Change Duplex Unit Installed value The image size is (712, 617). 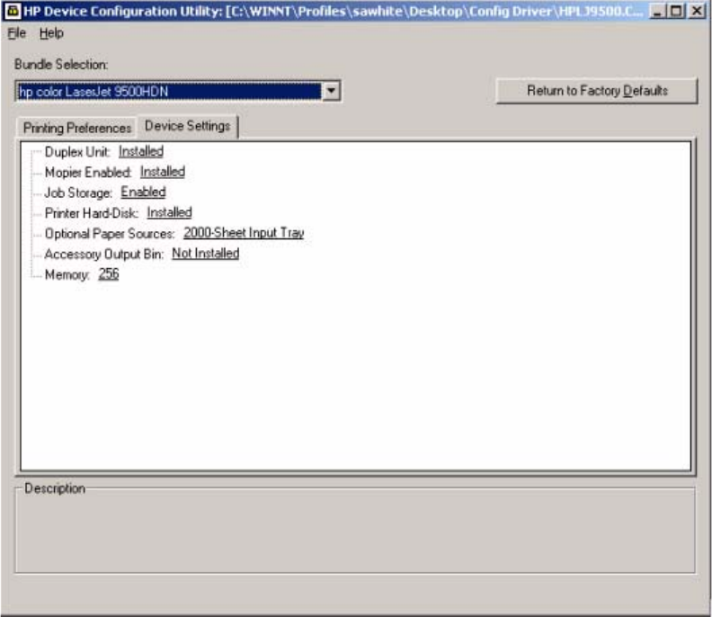pos(141,151)
